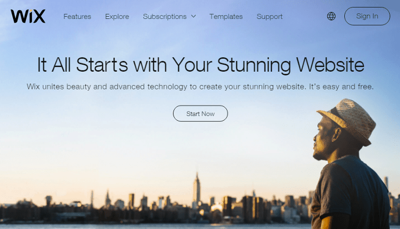
Task: Select the Subscriptions menu label
Action: point(165,17)
